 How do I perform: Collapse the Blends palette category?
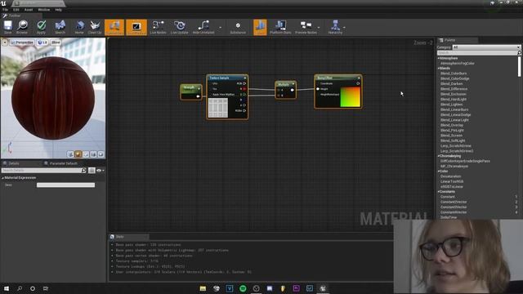tap(439, 69)
